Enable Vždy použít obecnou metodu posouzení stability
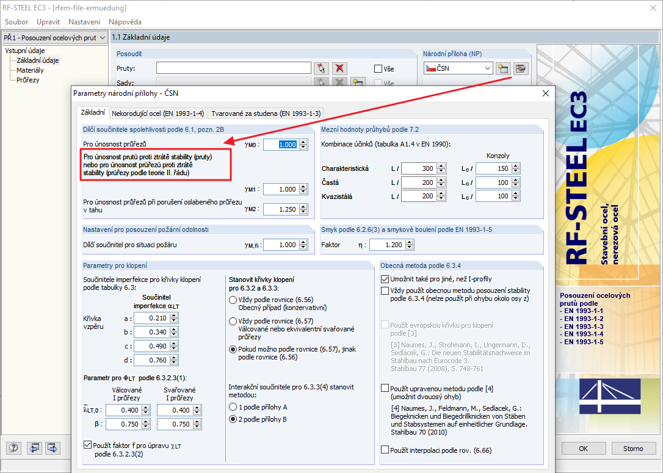663x473 pixels. click(385, 291)
